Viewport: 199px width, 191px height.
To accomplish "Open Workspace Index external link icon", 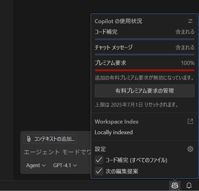I will tap(190, 121).
